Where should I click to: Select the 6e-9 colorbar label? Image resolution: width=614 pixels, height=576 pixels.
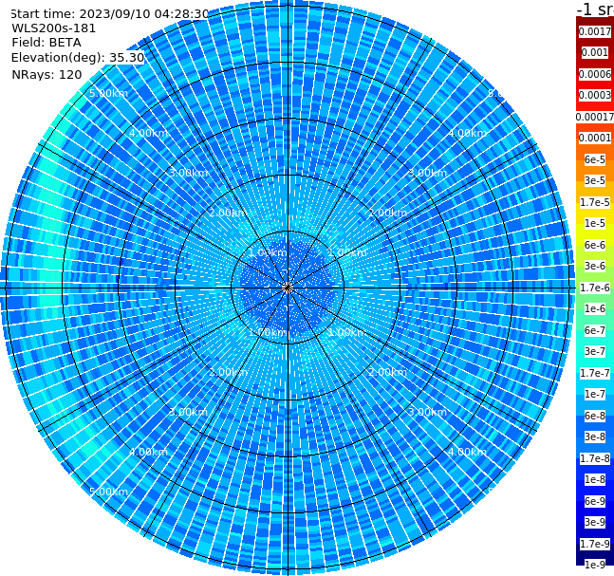(595, 501)
